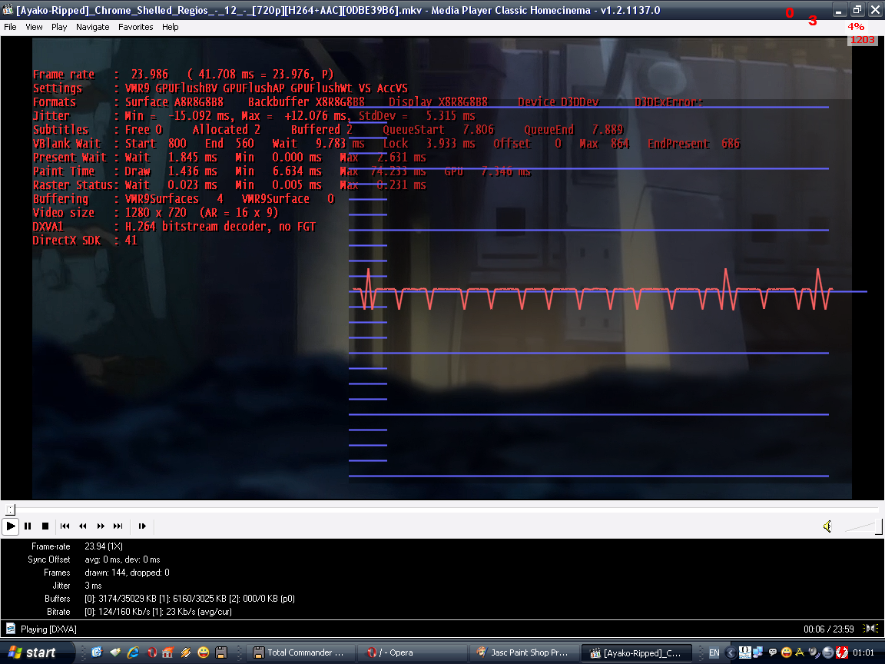885x664 pixels.
Task: Advance one frame with the frame-step button
Action: (142, 526)
